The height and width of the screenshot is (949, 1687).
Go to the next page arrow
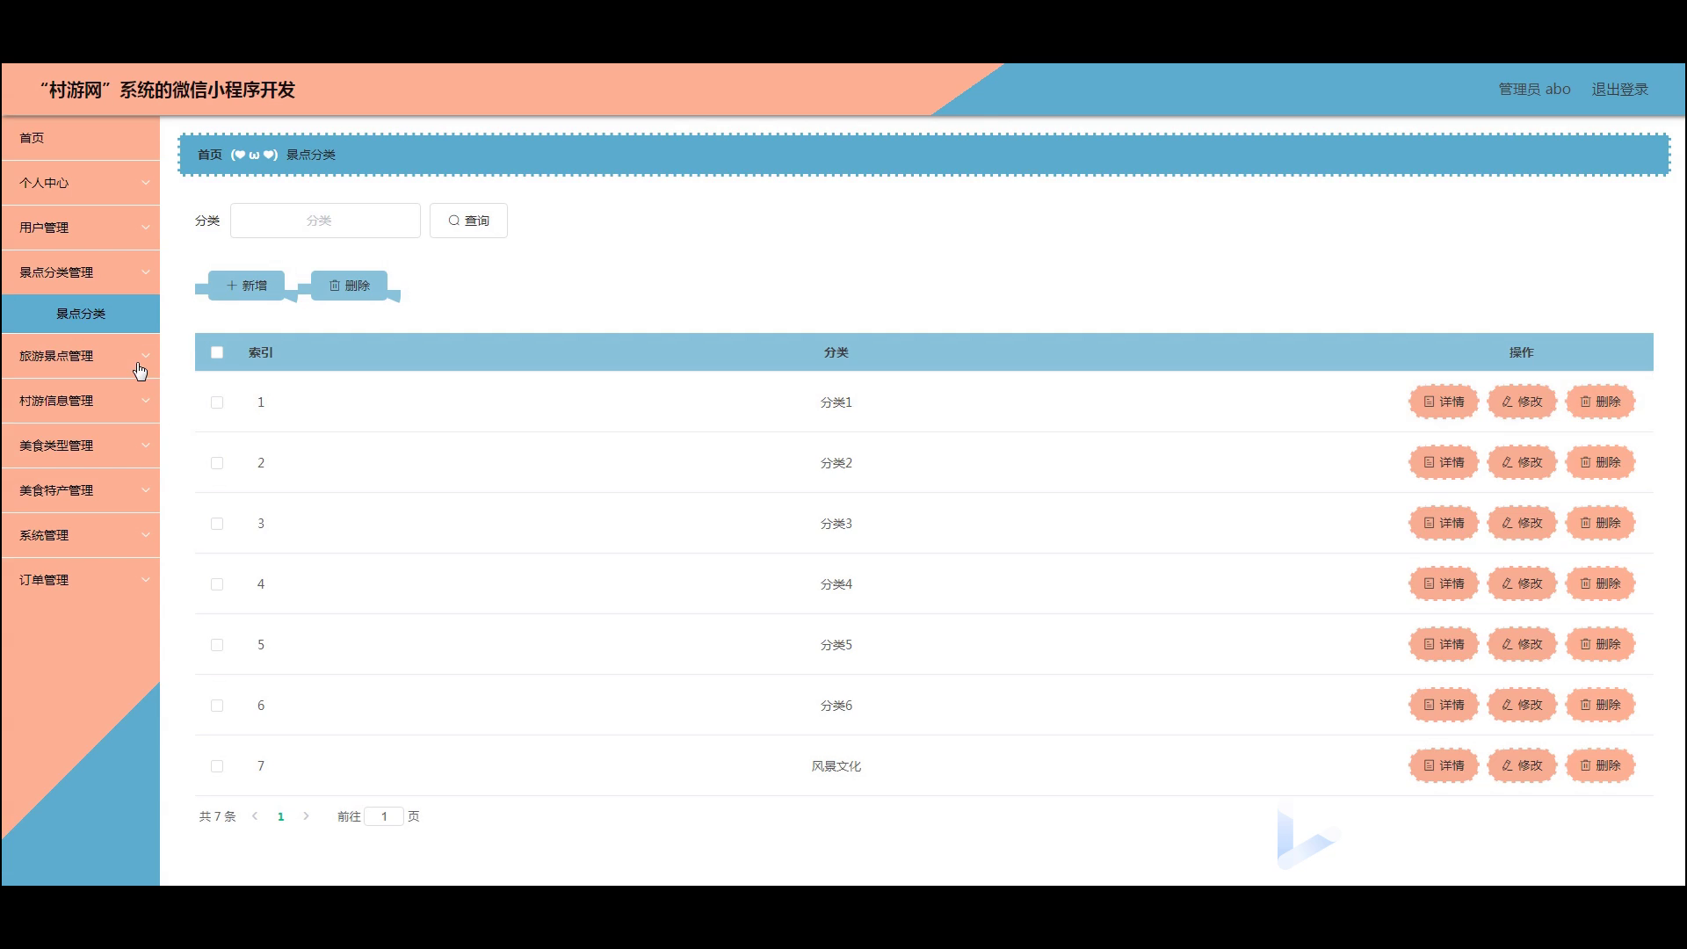306,816
